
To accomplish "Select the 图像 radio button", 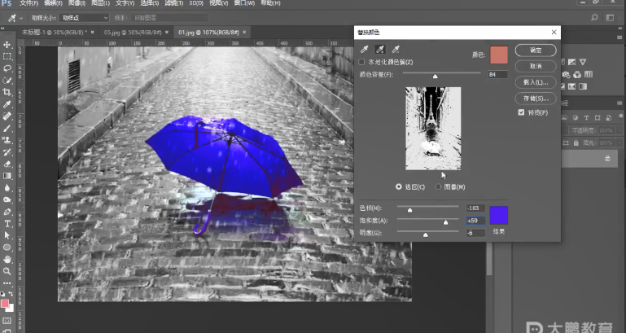I will point(438,186).
